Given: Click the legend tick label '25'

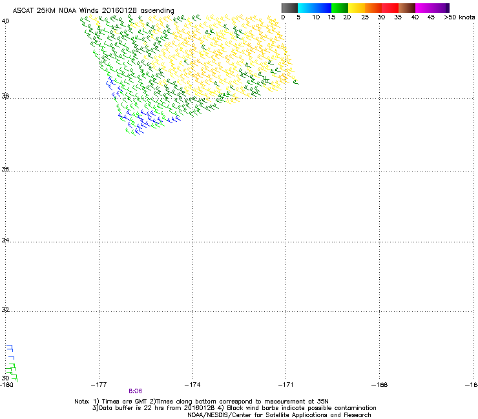Looking at the screenshot, I should [365, 17].
